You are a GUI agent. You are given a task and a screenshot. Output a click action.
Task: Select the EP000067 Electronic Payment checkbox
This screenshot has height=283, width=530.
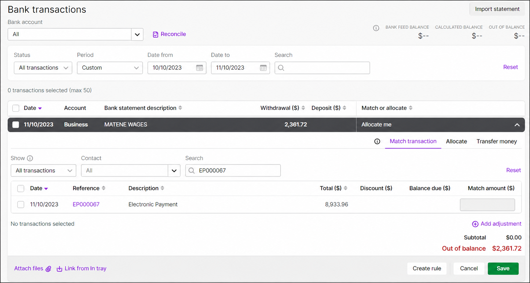[21, 205]
